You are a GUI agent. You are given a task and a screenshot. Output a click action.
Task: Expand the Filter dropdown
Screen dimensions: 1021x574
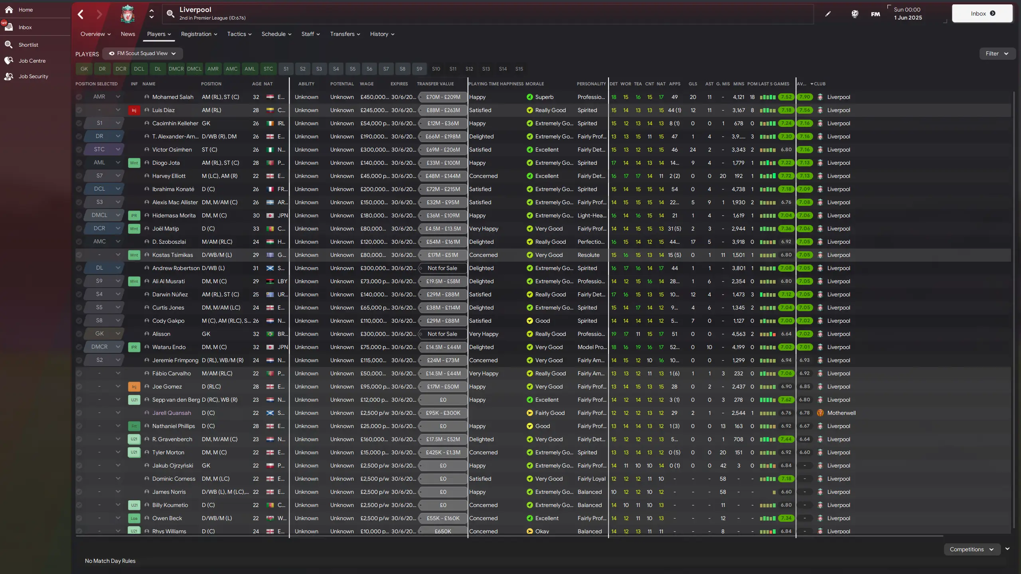pos(997,53)
